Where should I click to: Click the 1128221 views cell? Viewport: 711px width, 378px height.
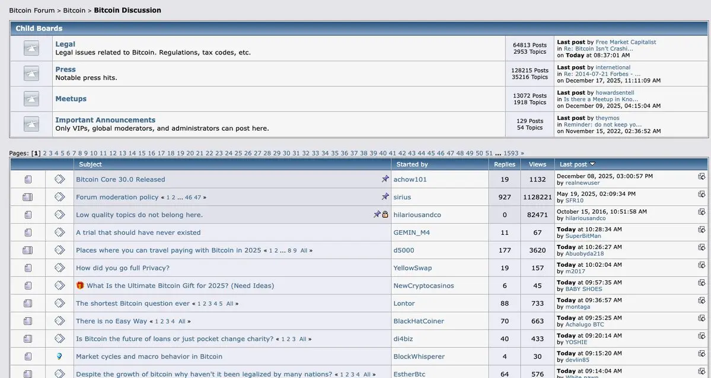[537, 197]
